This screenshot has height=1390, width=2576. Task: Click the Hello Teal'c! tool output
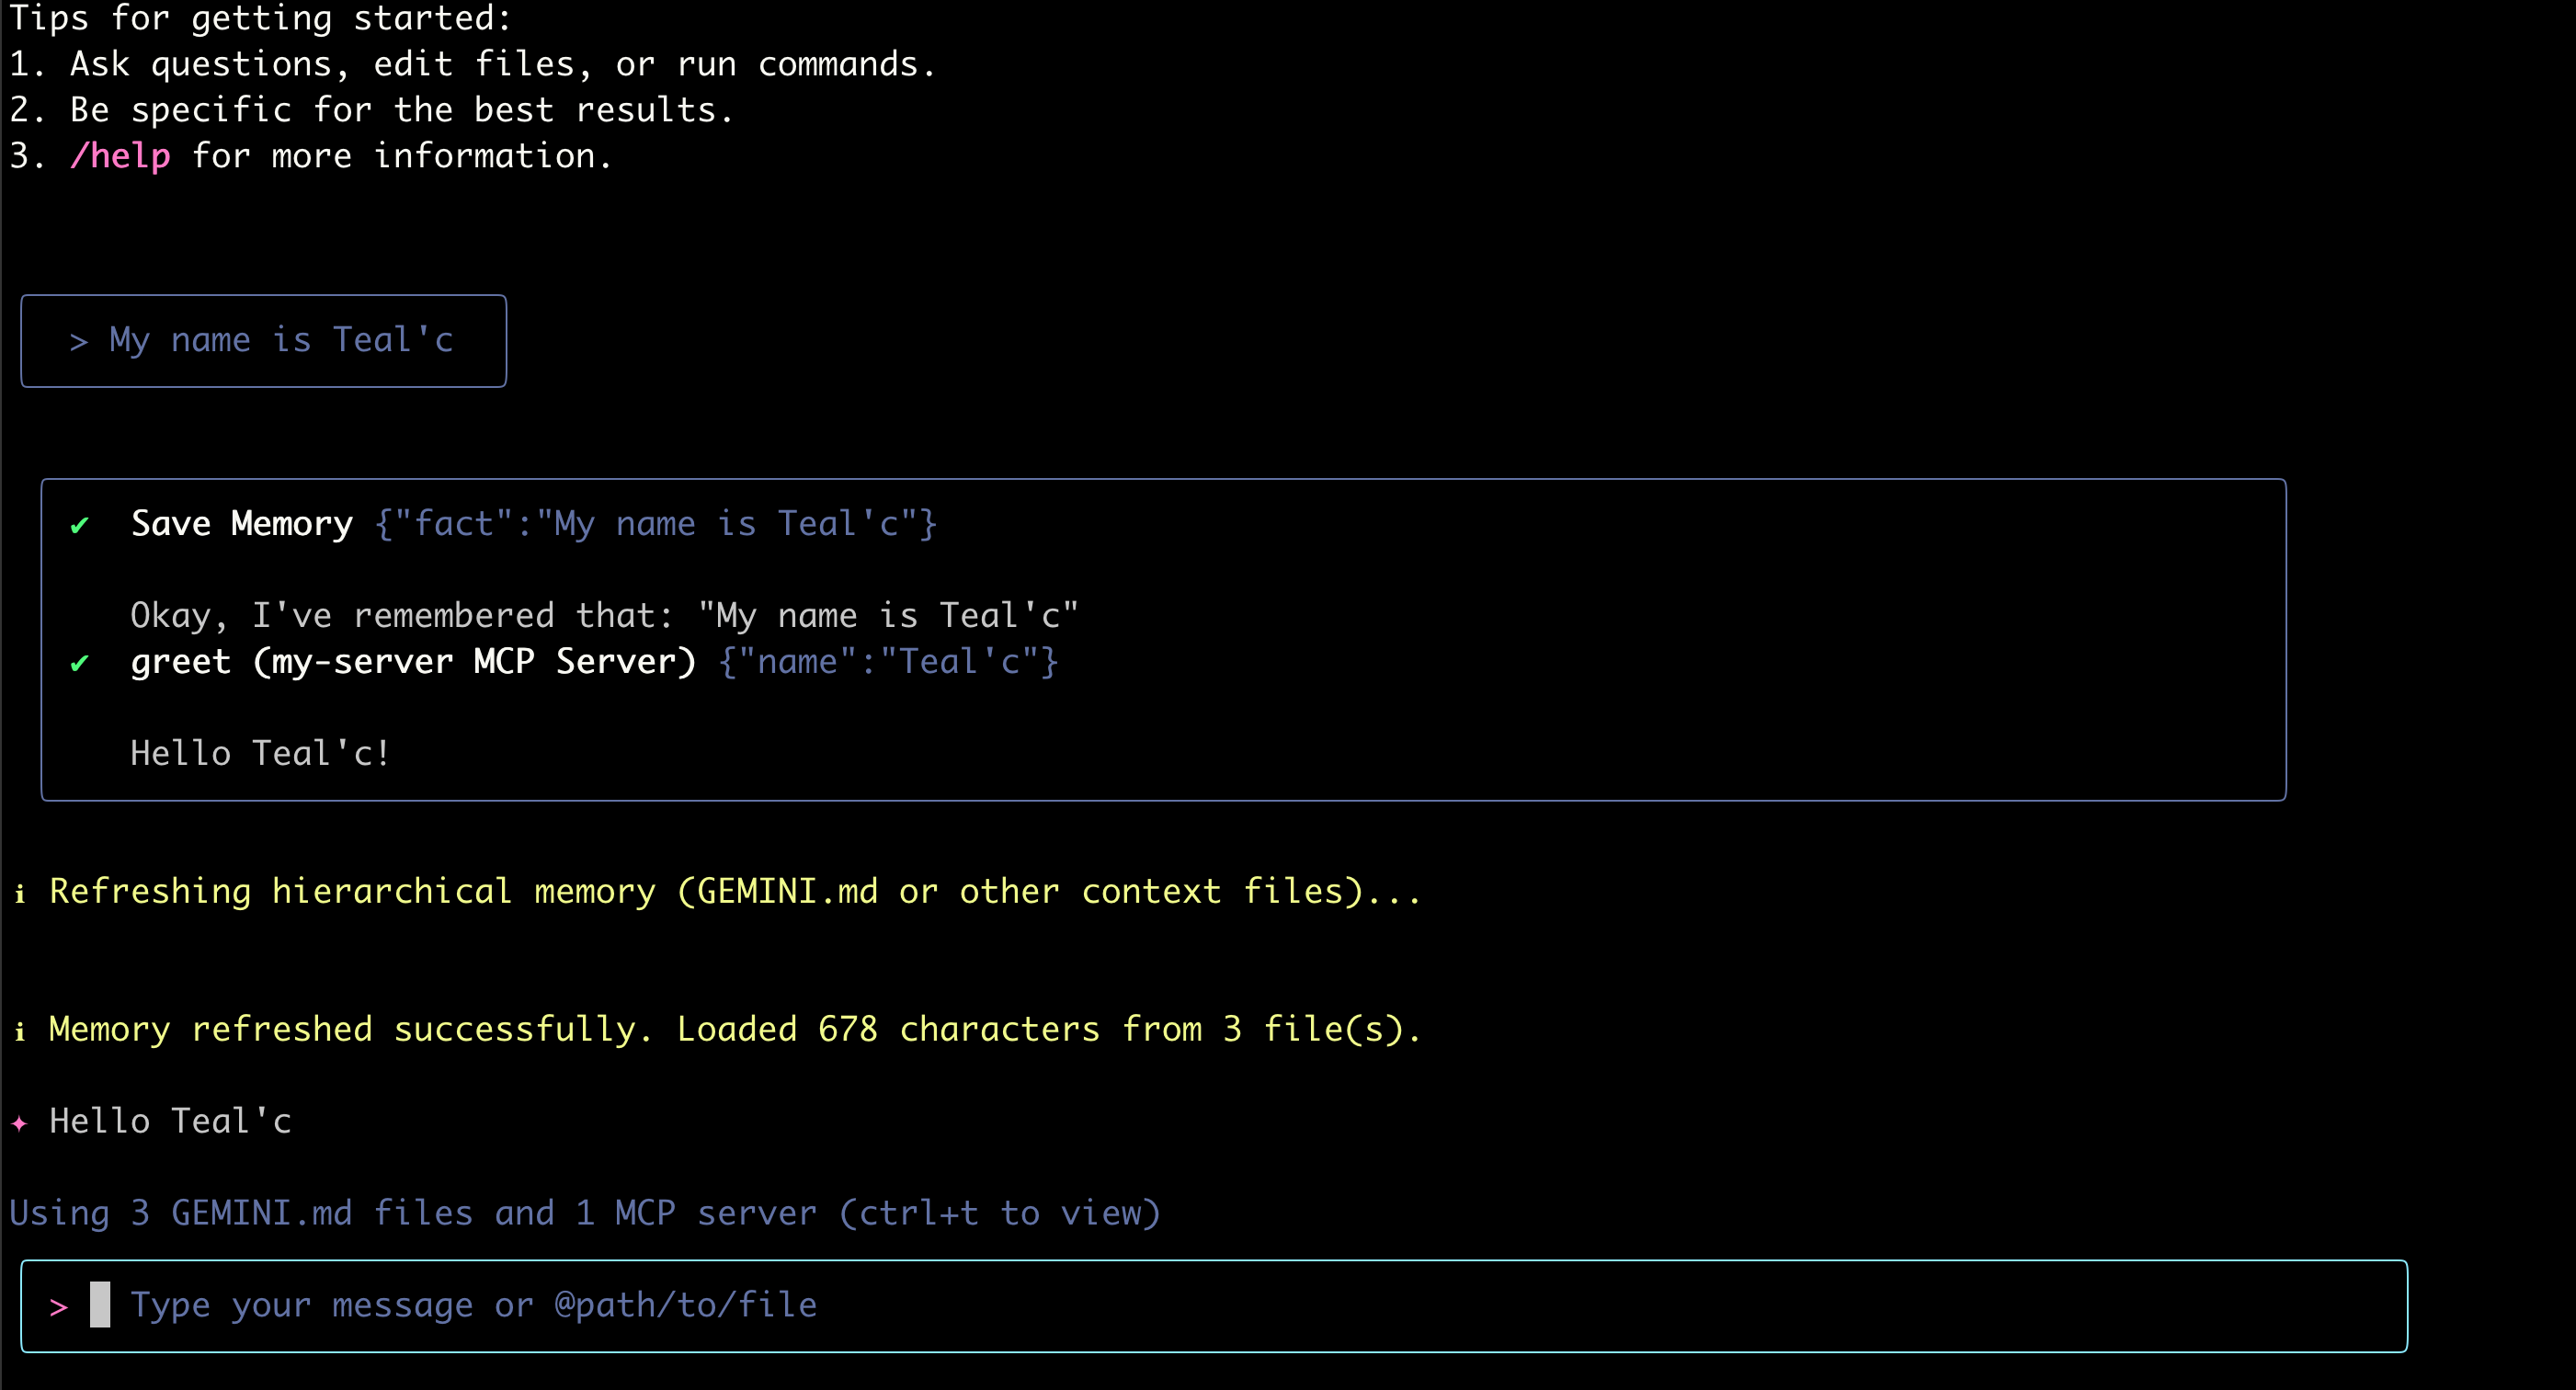tap(260, 753)
